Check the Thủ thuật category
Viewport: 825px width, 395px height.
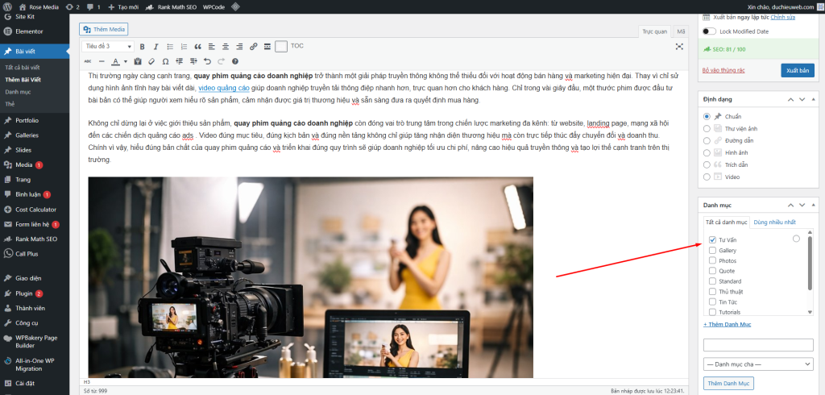[712, 291]
